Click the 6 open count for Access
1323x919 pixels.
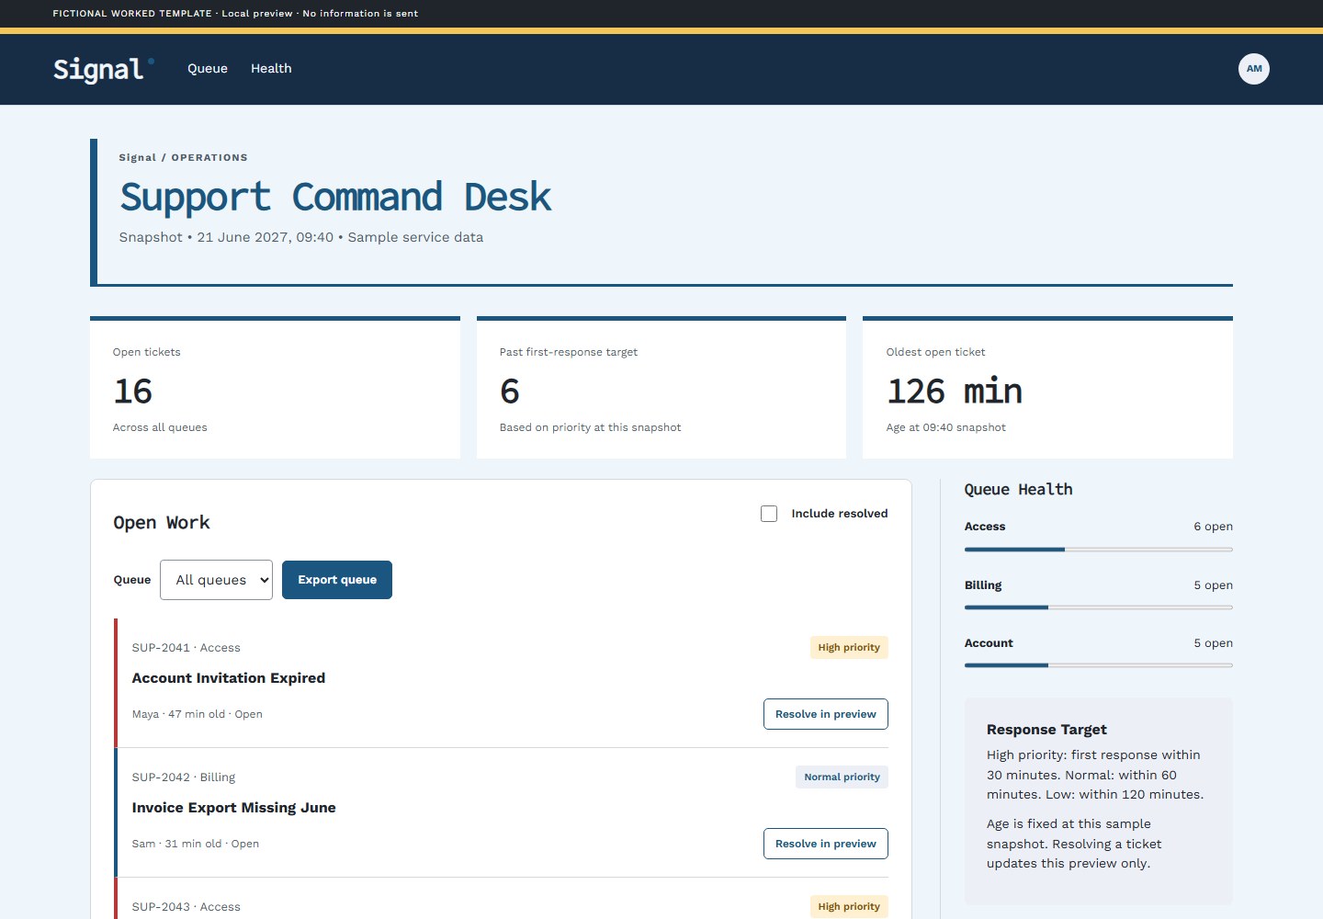(x=1214, y=527)
